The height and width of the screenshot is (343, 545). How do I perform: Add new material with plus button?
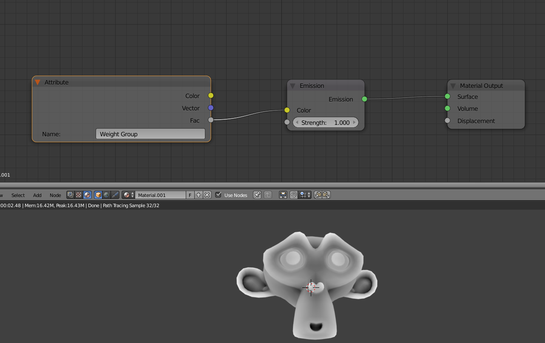pos(199,195)
